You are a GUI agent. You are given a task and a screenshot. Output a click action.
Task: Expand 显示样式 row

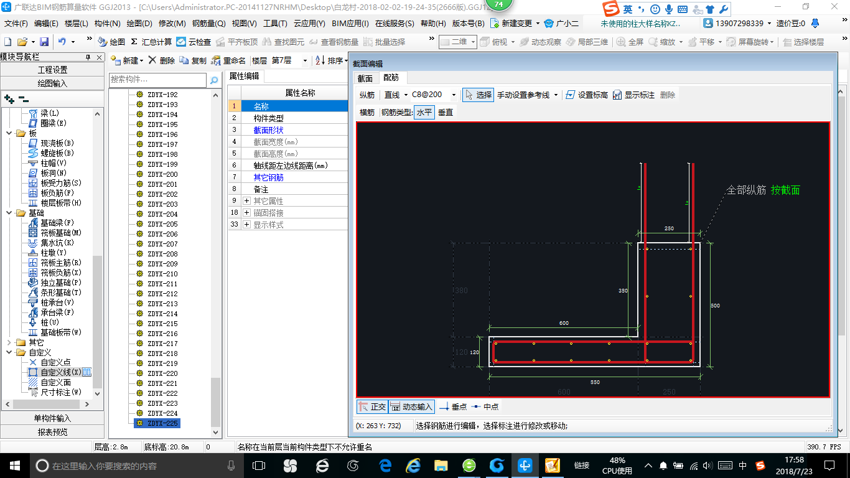(246, 225)
